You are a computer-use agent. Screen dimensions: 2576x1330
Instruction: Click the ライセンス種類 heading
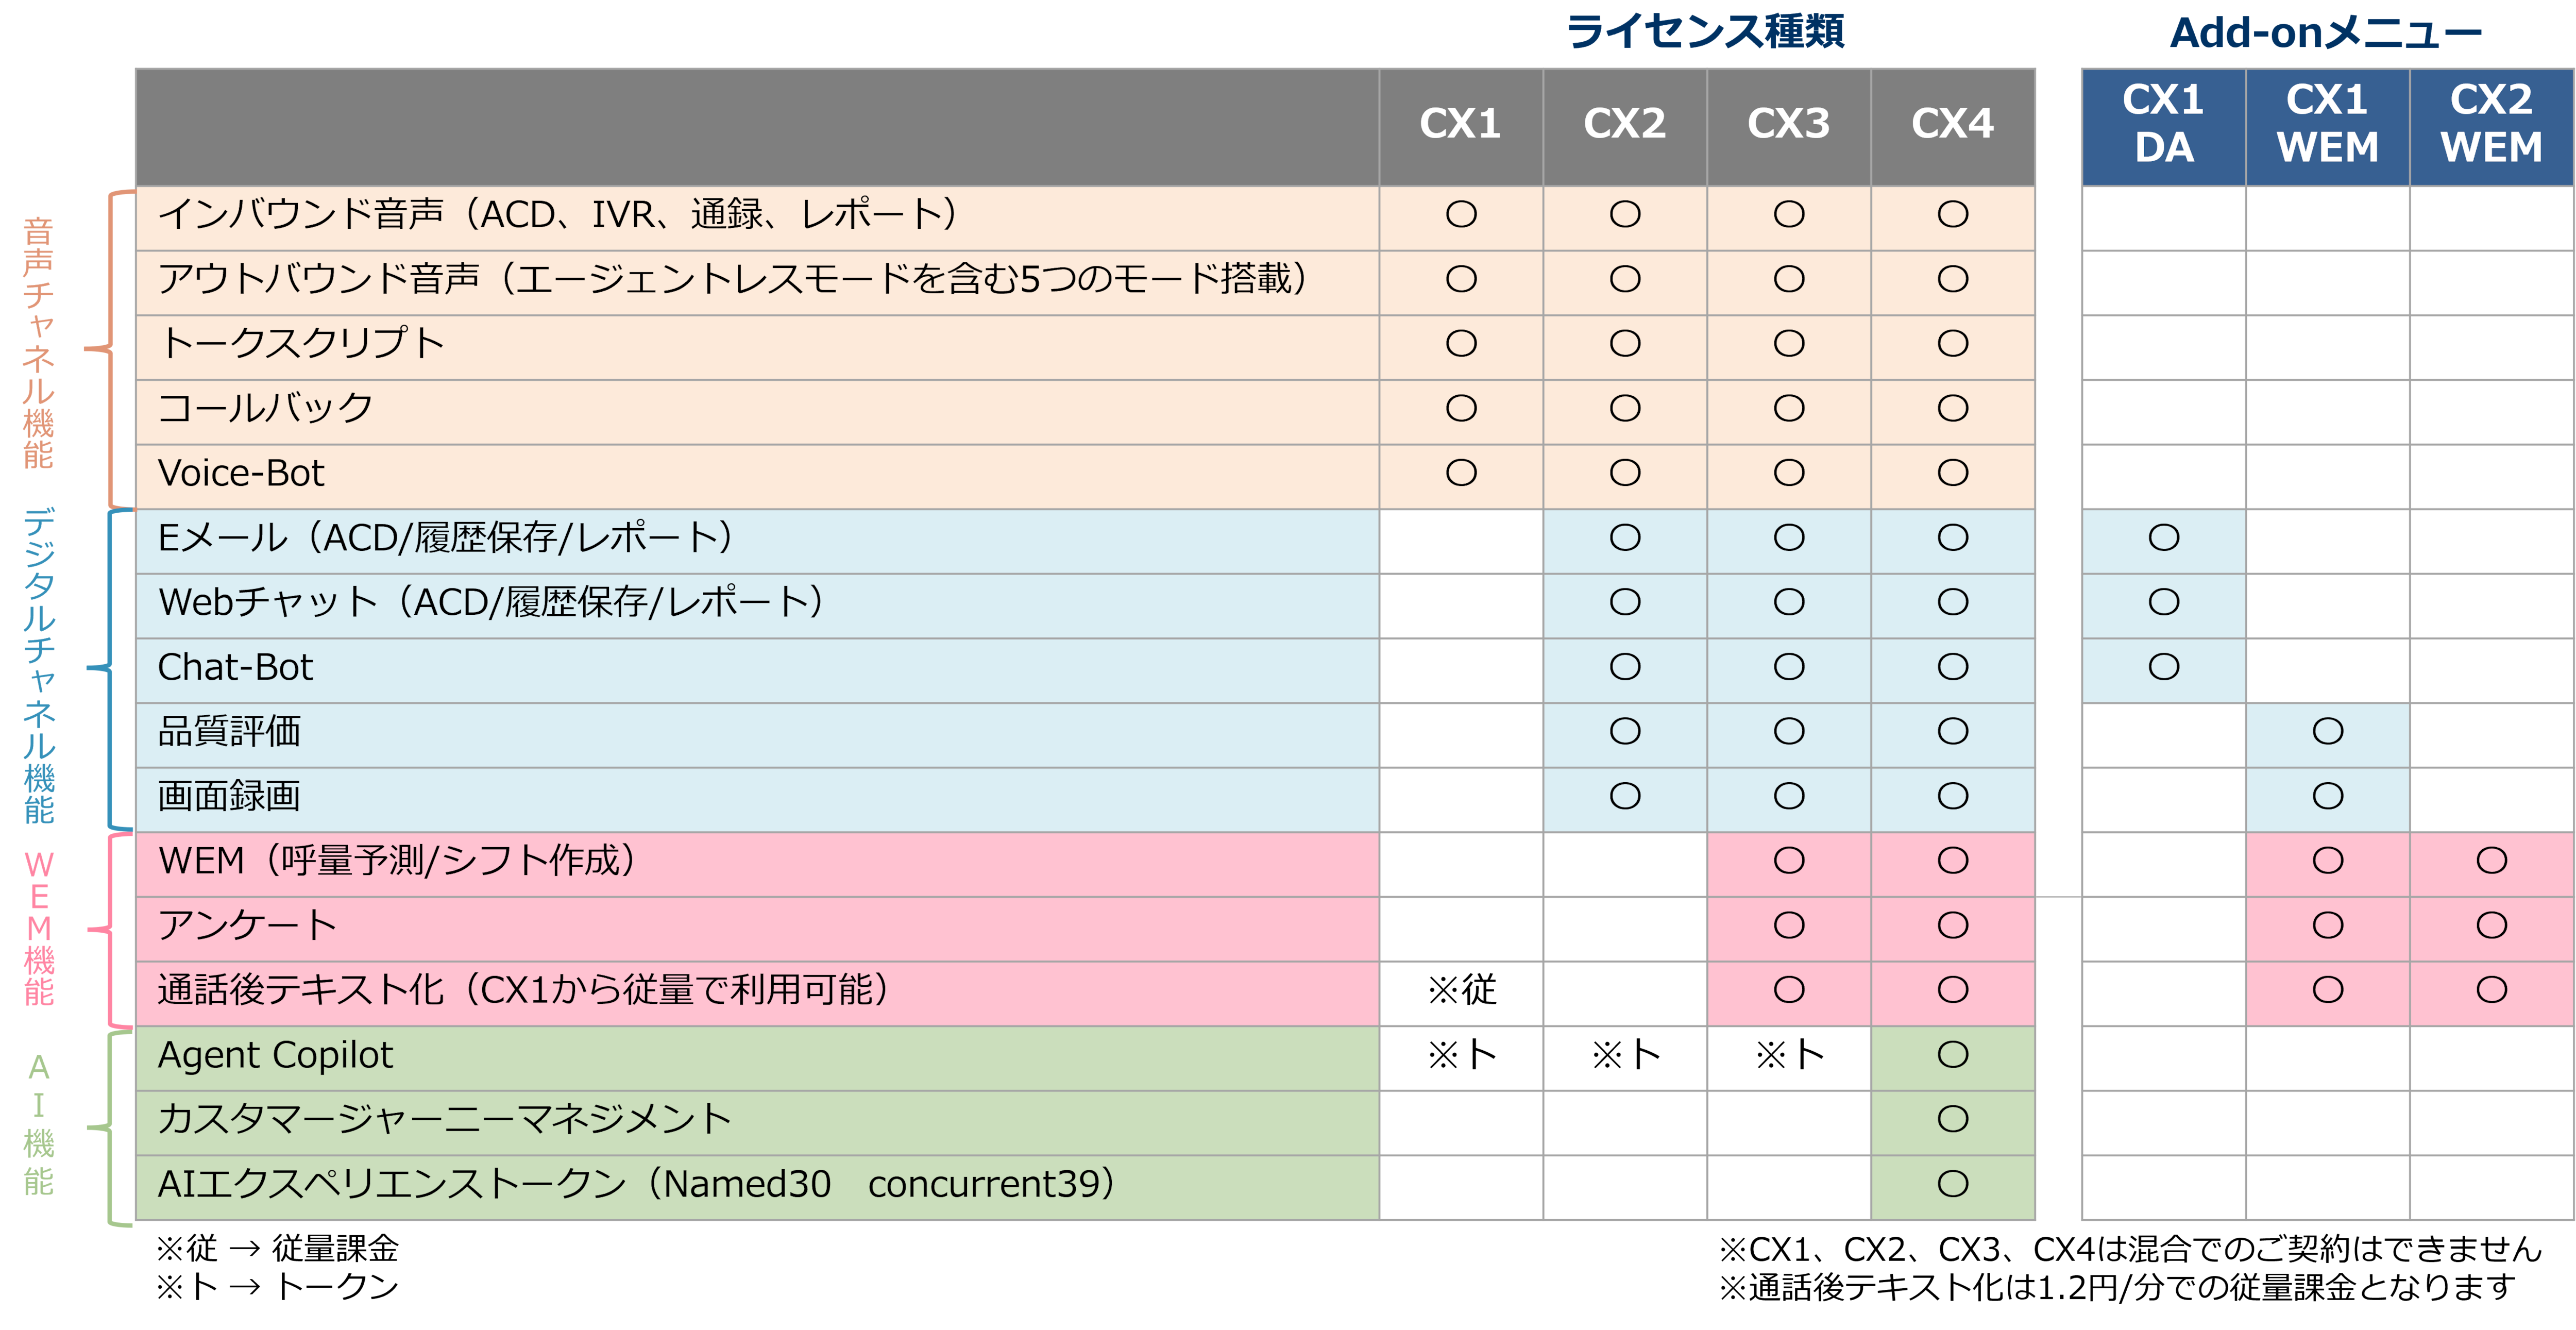coord(1705,30)
